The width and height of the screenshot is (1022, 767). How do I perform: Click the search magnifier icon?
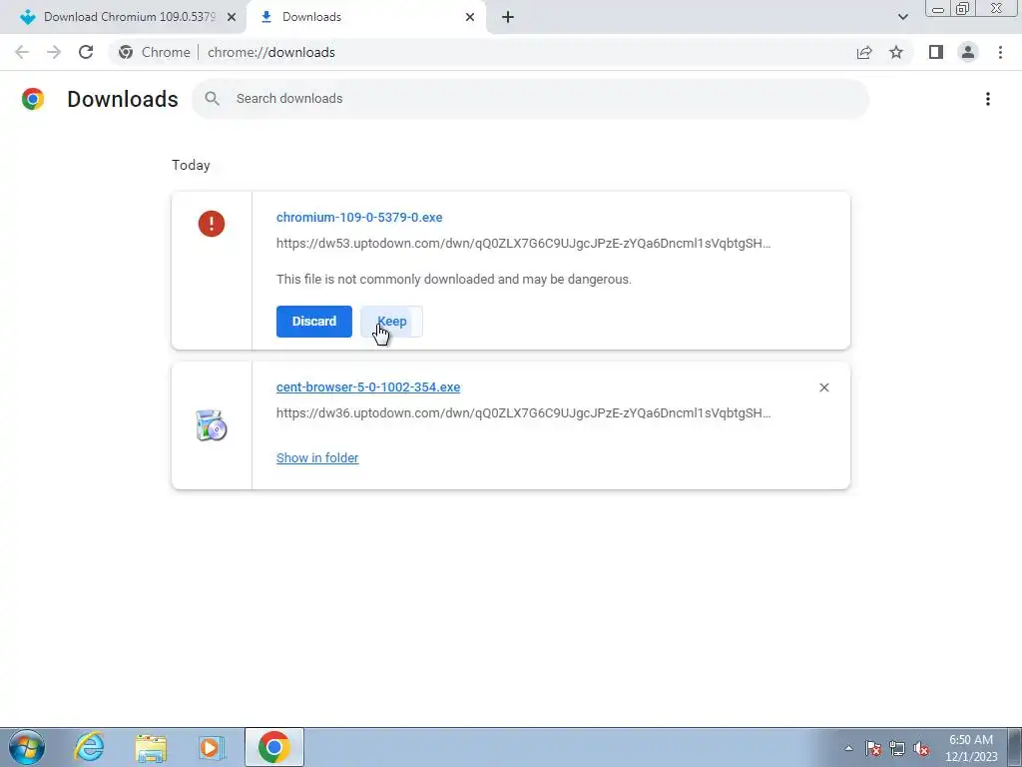[x=212, y=99]
